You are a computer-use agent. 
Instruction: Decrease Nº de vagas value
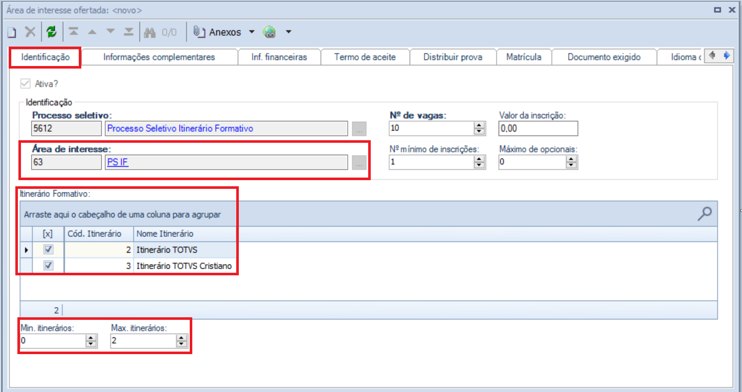pos(479,132)
